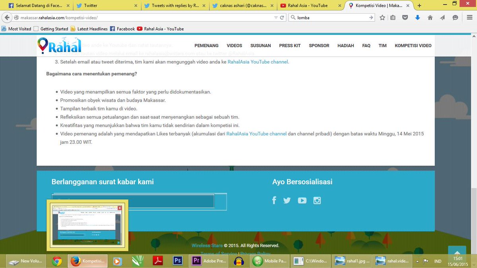
Task: Click the Pocket icon in toolbar
Action: [x=405, y=18]
